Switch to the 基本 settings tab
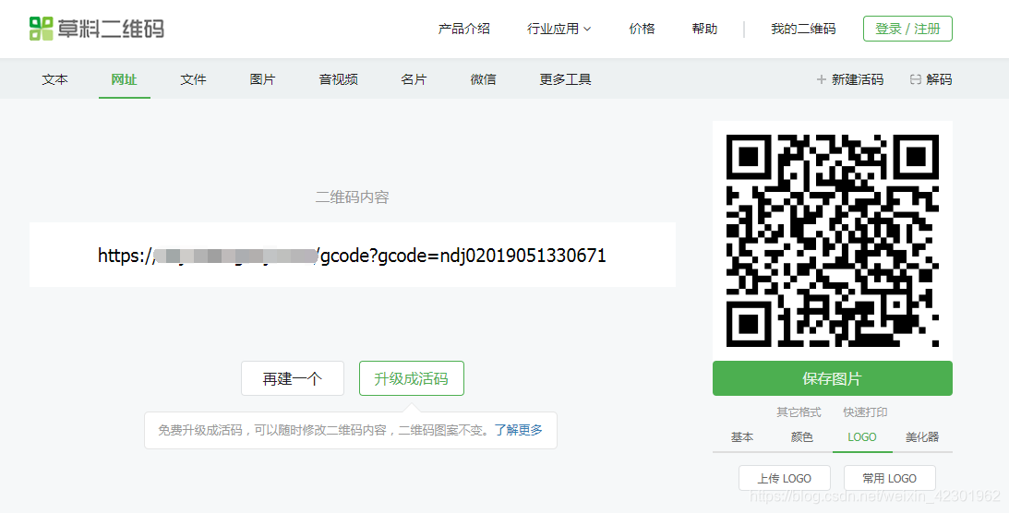 742,437
